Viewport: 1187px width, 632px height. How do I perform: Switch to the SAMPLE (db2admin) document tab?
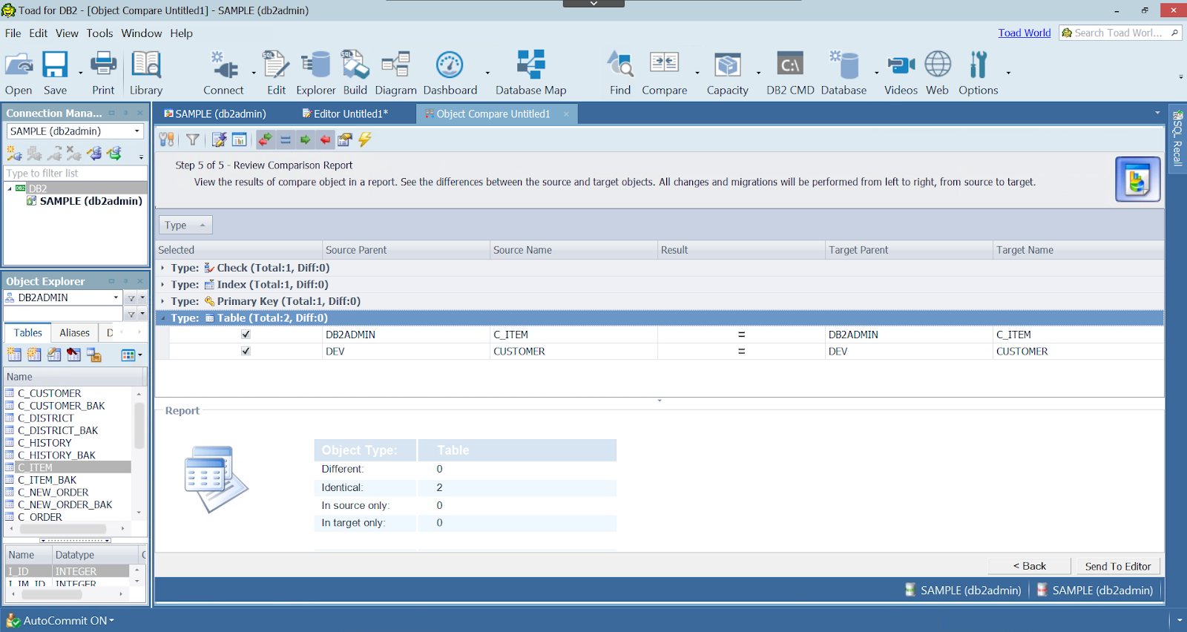coord(215,113)
